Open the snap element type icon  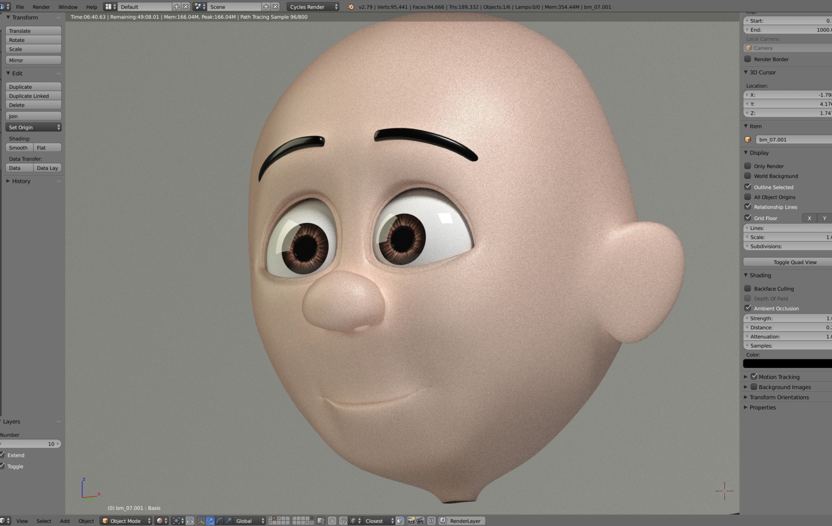click(355, 521)
